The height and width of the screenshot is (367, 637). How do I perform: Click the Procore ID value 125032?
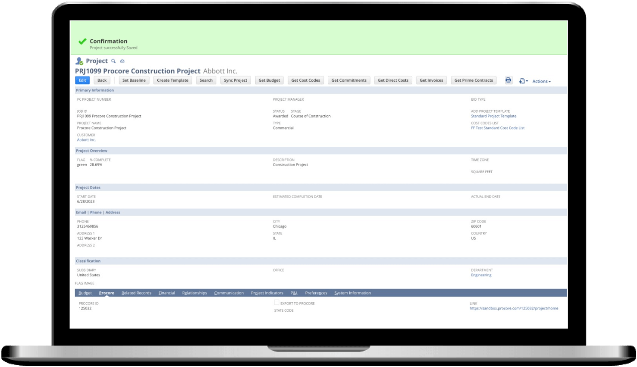click(85, 309)
